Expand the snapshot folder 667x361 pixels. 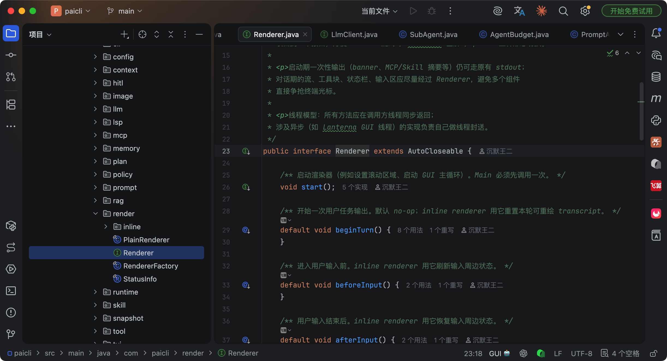[95, 318]
